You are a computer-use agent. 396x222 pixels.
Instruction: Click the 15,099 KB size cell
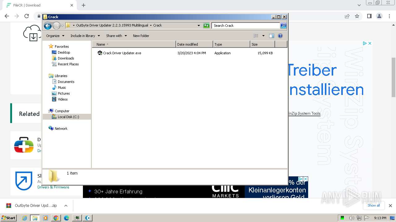tap(265, 53)
